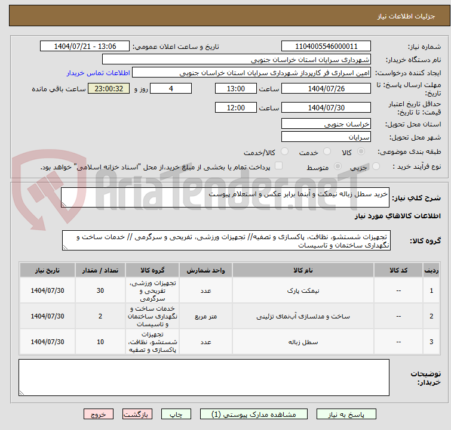Click the گروه کالا text area
The image size is (451, 430).
point(226,240)
